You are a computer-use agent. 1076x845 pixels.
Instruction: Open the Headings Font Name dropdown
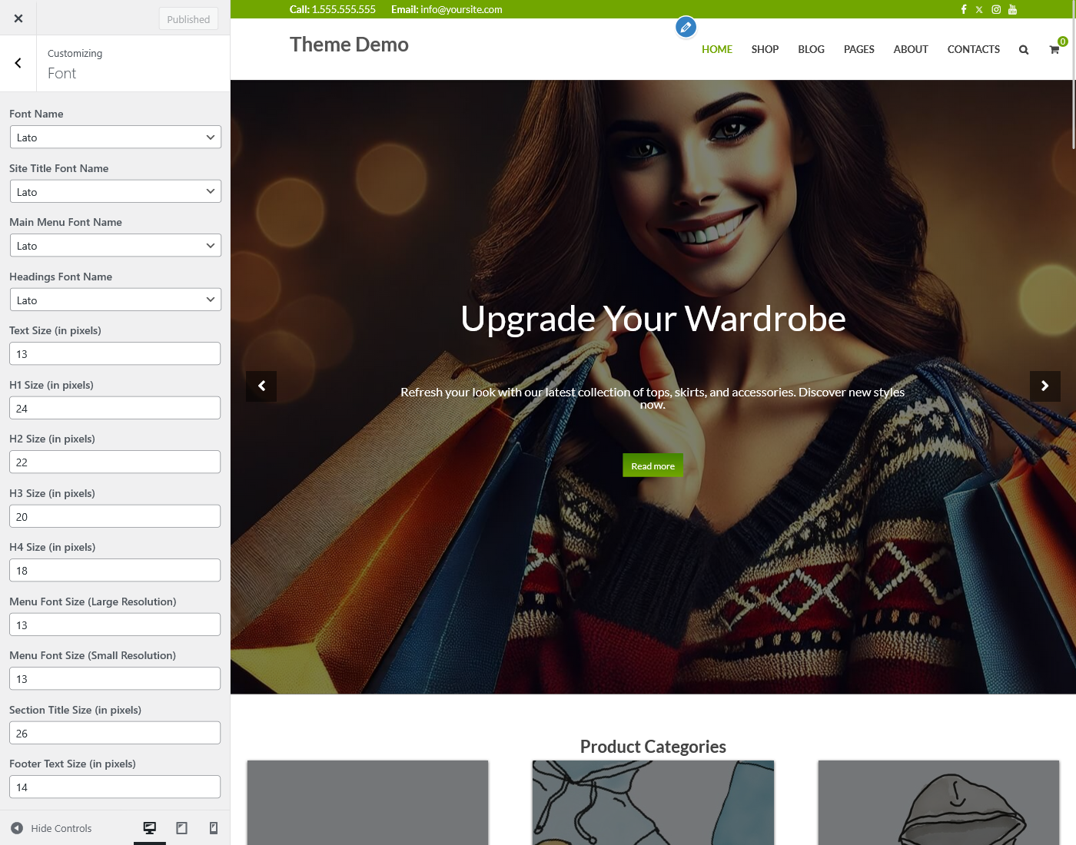pyautogui.click(x=115, y=300)
